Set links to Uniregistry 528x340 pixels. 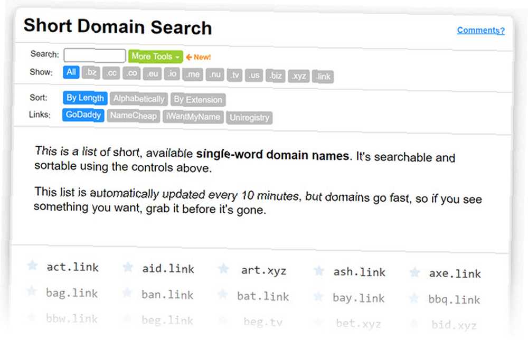[x=250, y=118]
